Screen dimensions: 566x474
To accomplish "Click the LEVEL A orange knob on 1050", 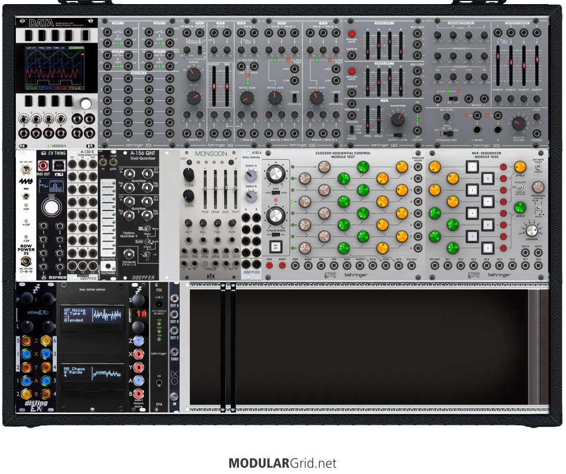I will point(520,167).
